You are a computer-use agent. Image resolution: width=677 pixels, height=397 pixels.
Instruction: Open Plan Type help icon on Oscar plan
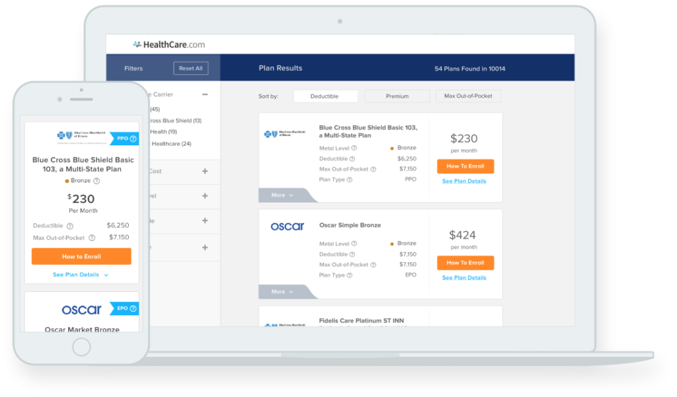tap(350, 275)
